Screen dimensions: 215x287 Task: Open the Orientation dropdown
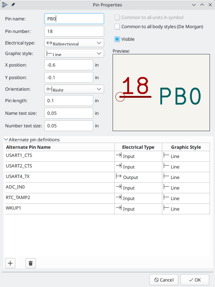74,89
